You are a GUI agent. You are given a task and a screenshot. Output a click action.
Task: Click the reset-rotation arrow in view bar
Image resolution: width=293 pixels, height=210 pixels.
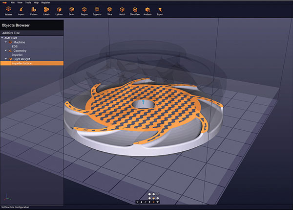tap(137, 202)
